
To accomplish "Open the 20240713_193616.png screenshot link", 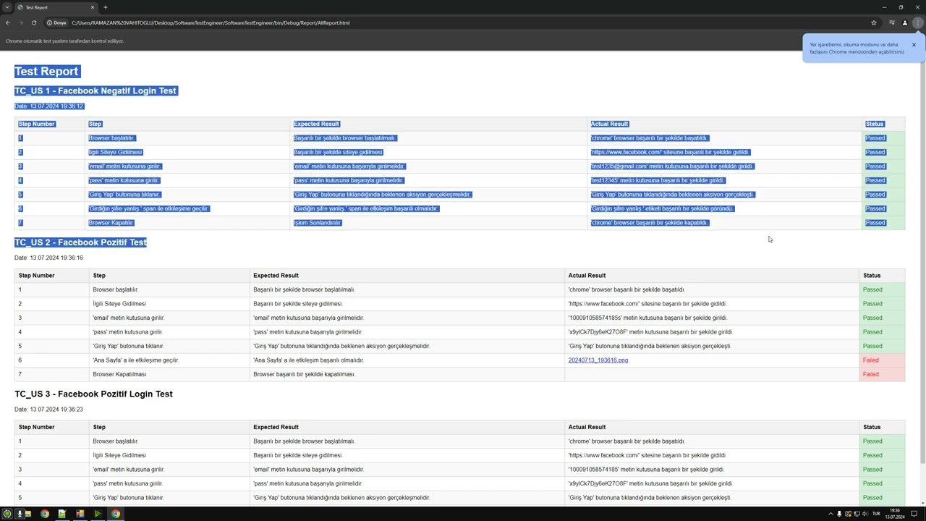I will click(x=598, y=360).
